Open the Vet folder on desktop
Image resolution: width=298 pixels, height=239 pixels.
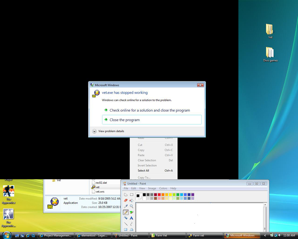coord(270,31)
